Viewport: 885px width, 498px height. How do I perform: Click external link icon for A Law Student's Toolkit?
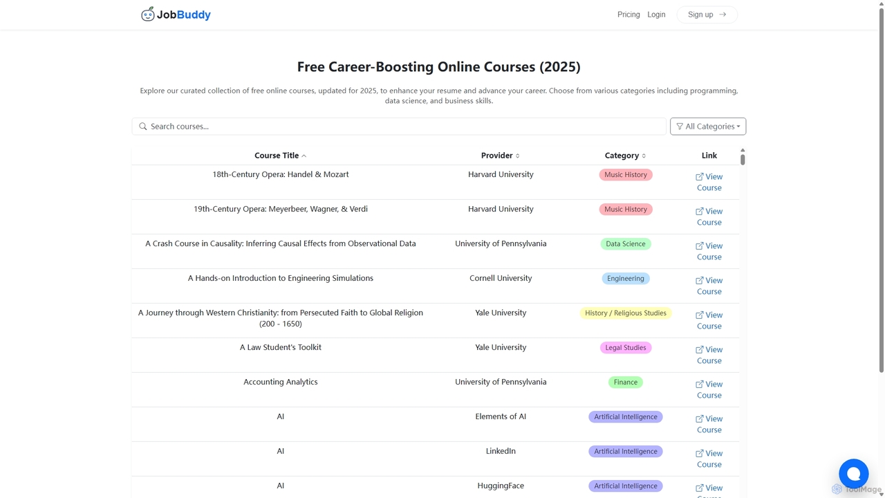tap(700, 350)
